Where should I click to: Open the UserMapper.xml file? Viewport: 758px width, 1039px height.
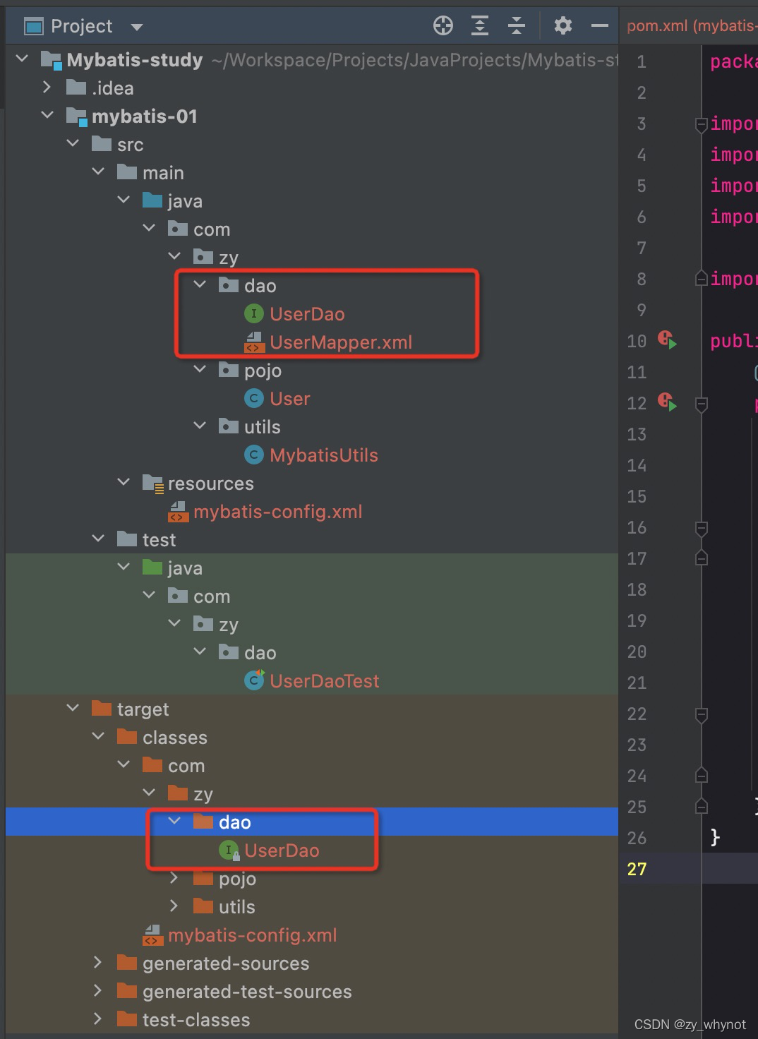coord(341,342)
